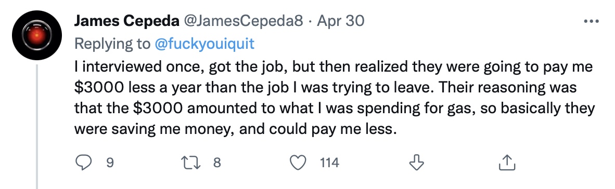
Task: Open the HAL 9000 profile avatar
Action: [37, 35]
